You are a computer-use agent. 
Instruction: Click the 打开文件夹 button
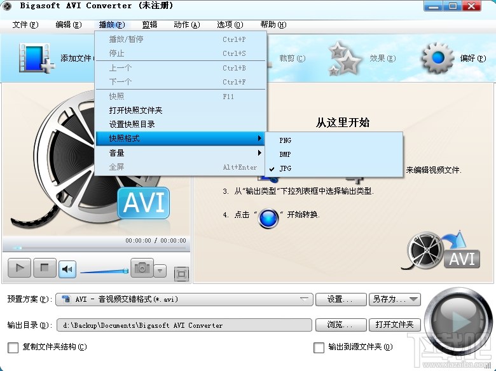coord(395,325)
